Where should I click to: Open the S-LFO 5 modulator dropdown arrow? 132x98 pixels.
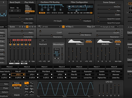[52, 78]
